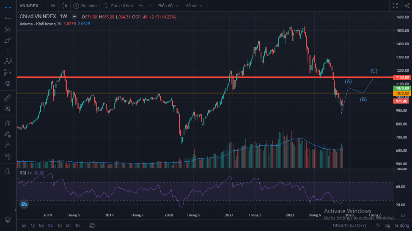Open the object tree layers icon
This screenshot has height=231, width=412.
(8, 220)
